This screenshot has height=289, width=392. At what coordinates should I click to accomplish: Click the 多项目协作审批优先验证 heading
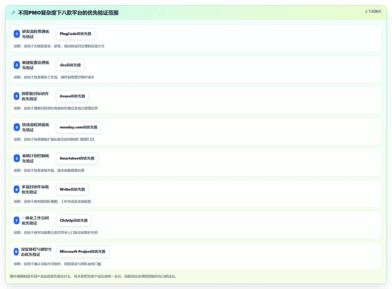[35, 189]
